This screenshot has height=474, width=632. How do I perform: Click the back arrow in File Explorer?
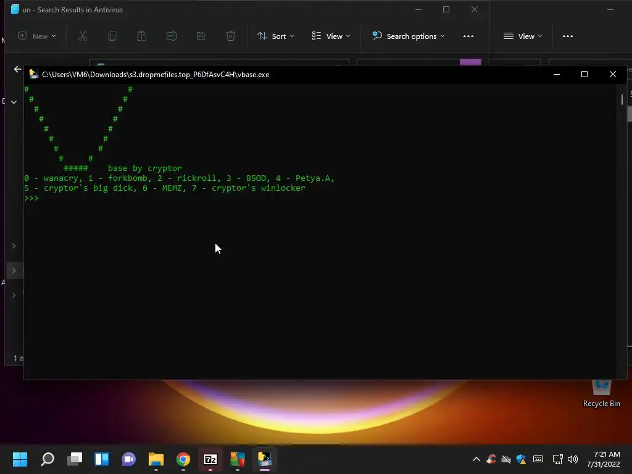(x=17, y=69)
